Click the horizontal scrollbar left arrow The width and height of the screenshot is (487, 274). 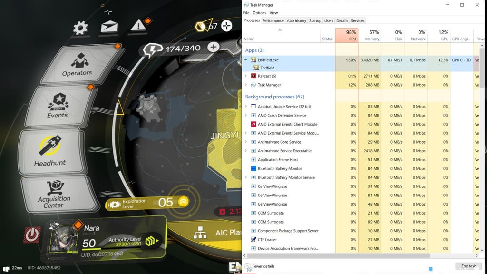pyautogui.click(x=245, y=255)
